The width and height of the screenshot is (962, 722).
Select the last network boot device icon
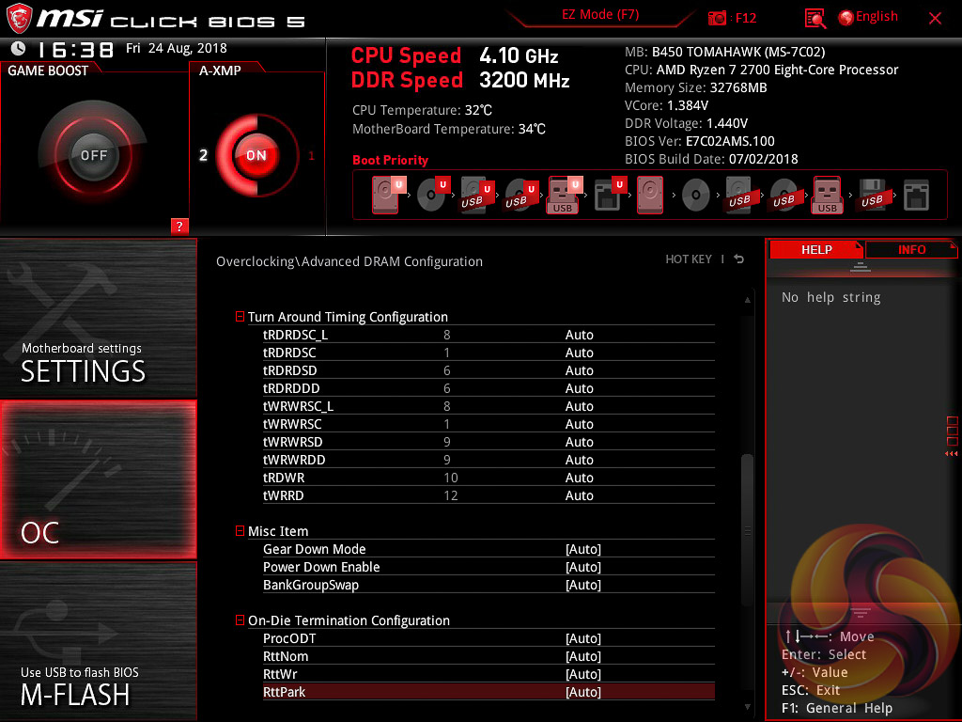point(916,196)
